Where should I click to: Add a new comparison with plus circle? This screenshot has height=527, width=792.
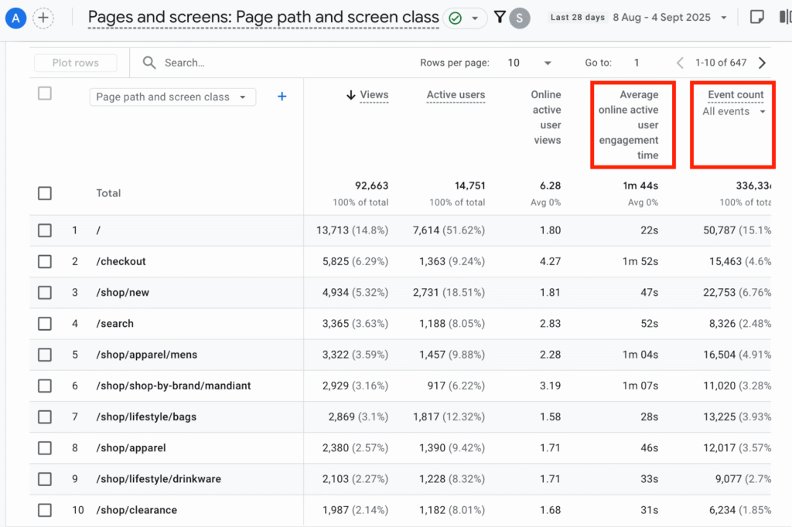click(43, 19)
